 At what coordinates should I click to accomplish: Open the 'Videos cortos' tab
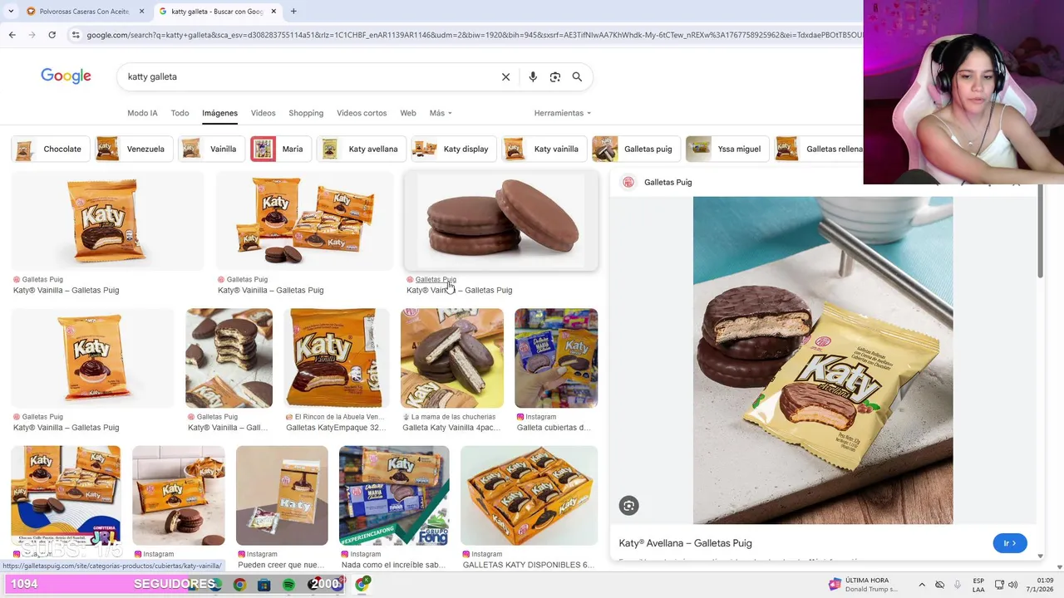[362, 113]
